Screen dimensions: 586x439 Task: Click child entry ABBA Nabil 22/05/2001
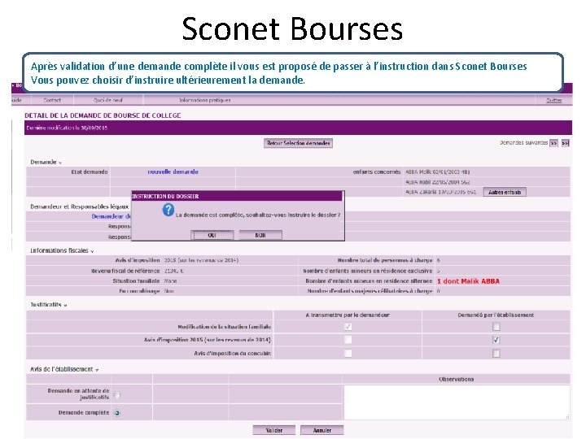click(x=438, y=182)
